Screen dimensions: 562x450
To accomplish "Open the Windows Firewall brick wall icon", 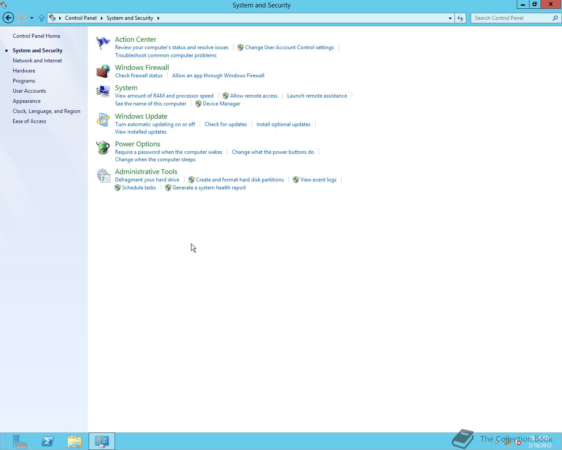I will pyautogui.click(x=103, y=71).
